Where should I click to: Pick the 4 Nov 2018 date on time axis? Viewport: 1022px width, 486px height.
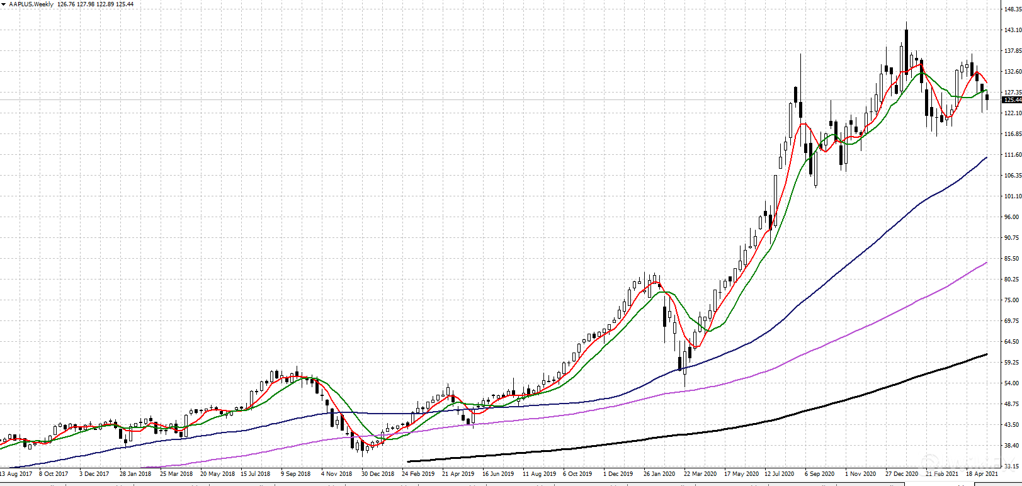click(x=336, y=473)
